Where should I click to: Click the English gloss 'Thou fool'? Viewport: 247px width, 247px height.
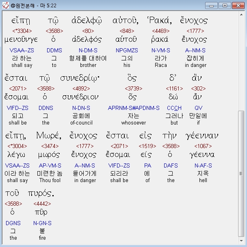point(50,180)
